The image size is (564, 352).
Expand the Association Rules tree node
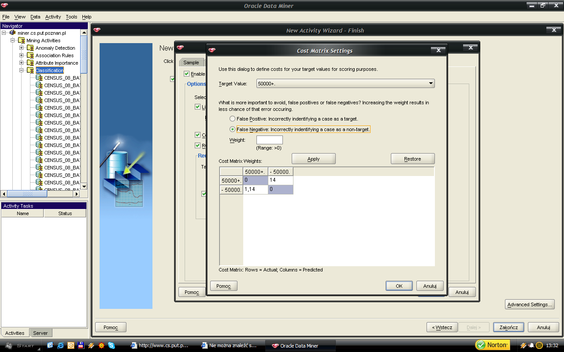coord(22,55)
